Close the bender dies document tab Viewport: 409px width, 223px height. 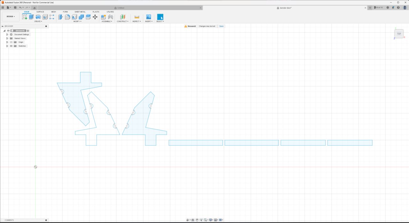(x=365, y=8)
